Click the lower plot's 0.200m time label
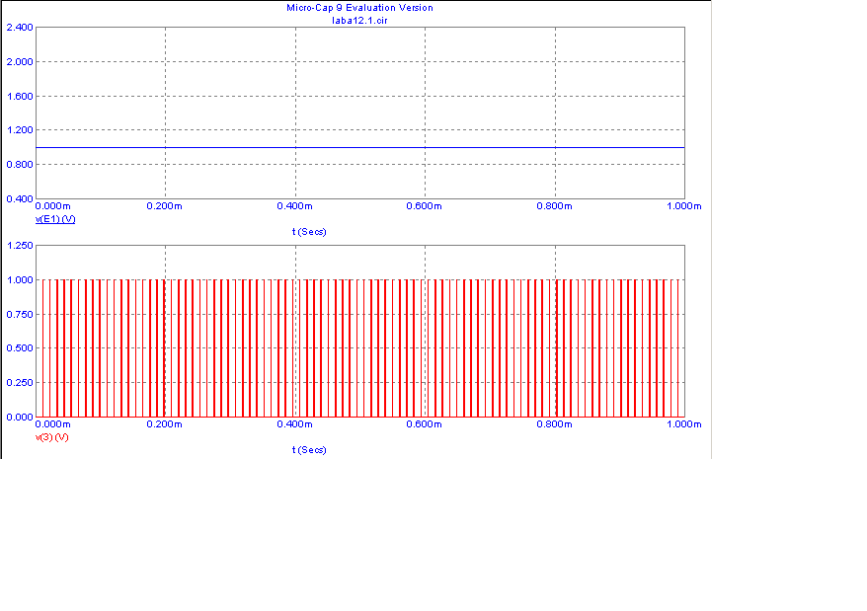The width and height of the screenshot is (867, 611). 164,424
